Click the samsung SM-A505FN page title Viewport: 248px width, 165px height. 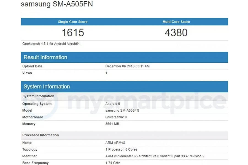pyautogui.click(x=57, y=4)
